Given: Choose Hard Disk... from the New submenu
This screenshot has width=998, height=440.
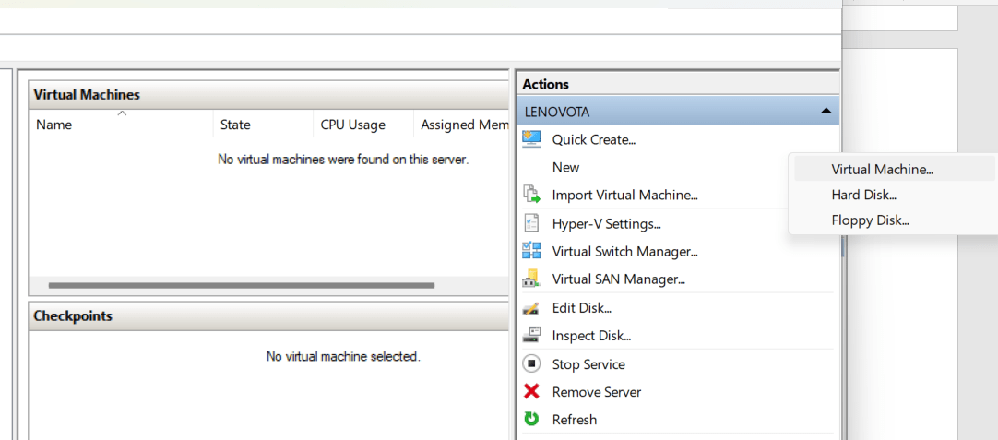Looking at the screenshot, I should tap(863, 195).
